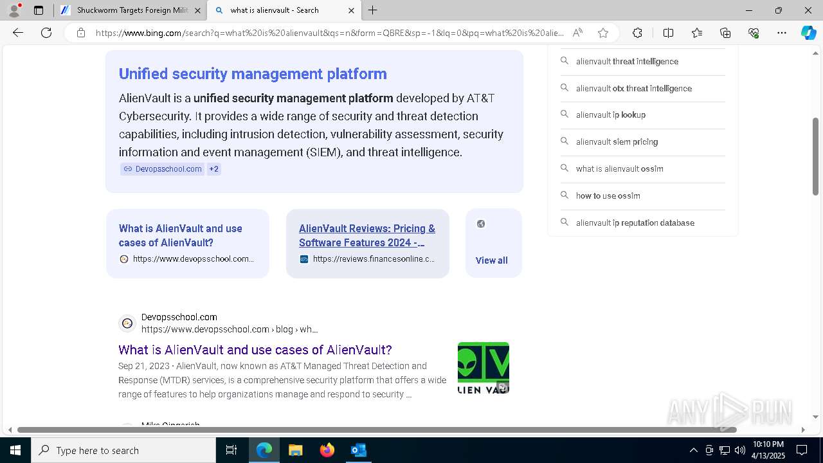Image resolution: width=823 pixels, height=463 pixels.
Task: Open result title What is AlienVault and use cases
Action: [x=255, y=350]
